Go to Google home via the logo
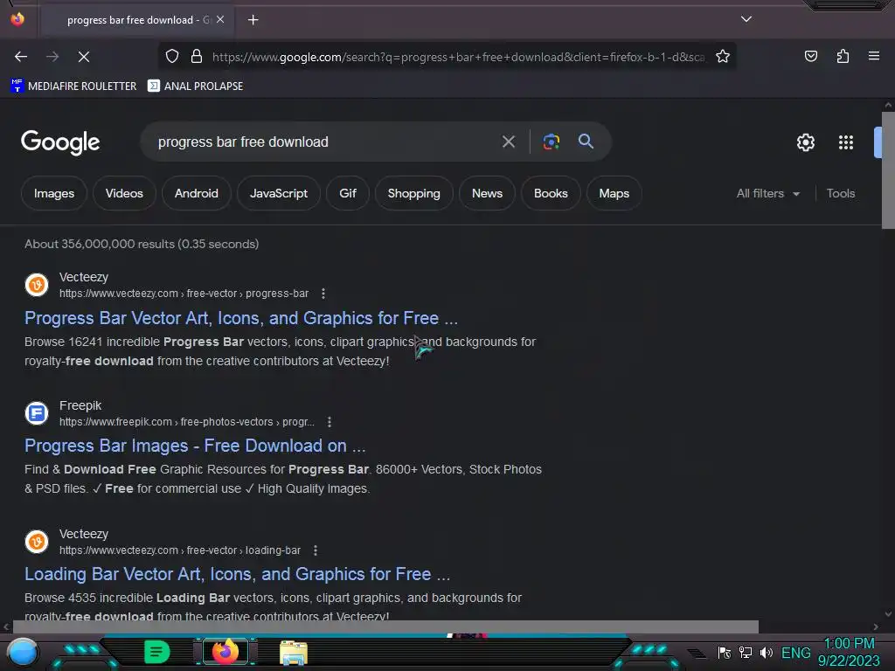 click(60, 142)
